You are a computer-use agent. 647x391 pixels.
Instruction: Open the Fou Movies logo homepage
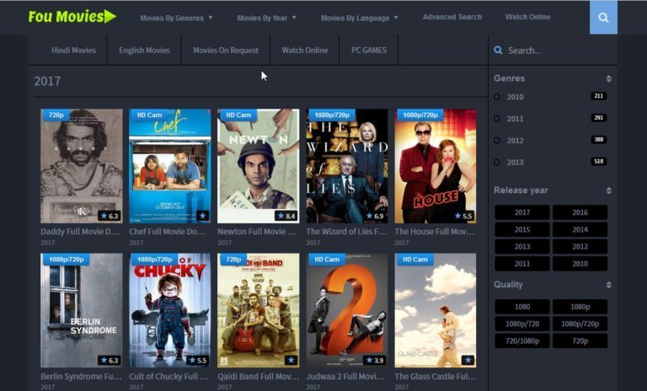72,17
